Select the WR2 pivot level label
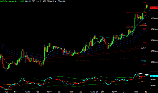The height and width of the screenshot is (93, 158). point(144,12)
